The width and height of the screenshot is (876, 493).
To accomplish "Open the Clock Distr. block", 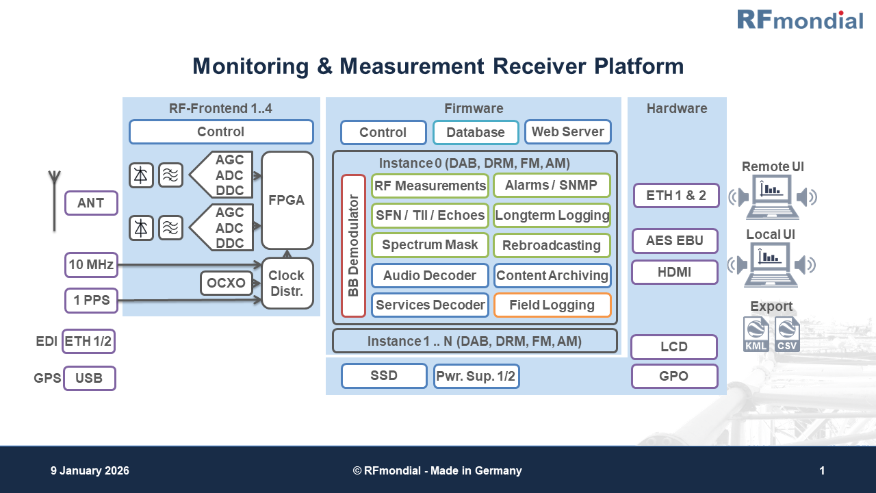I will [x=287, y=283].
